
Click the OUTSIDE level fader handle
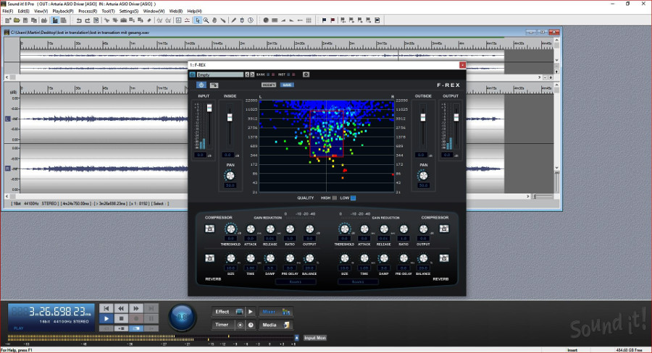(x=423, y=117)
